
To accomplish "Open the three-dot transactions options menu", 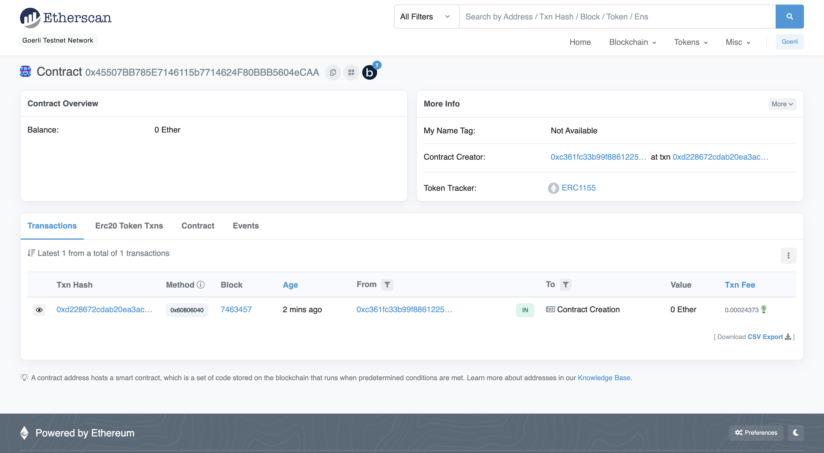I will click(788, 255).
